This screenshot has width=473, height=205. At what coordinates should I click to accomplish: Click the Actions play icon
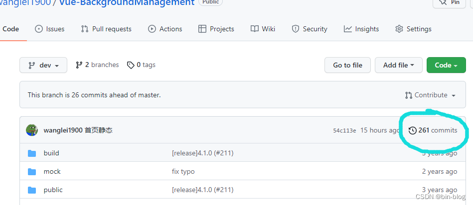pos(152,29)
